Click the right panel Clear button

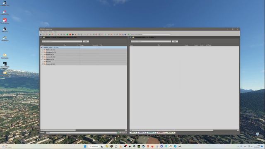point(175,41)
